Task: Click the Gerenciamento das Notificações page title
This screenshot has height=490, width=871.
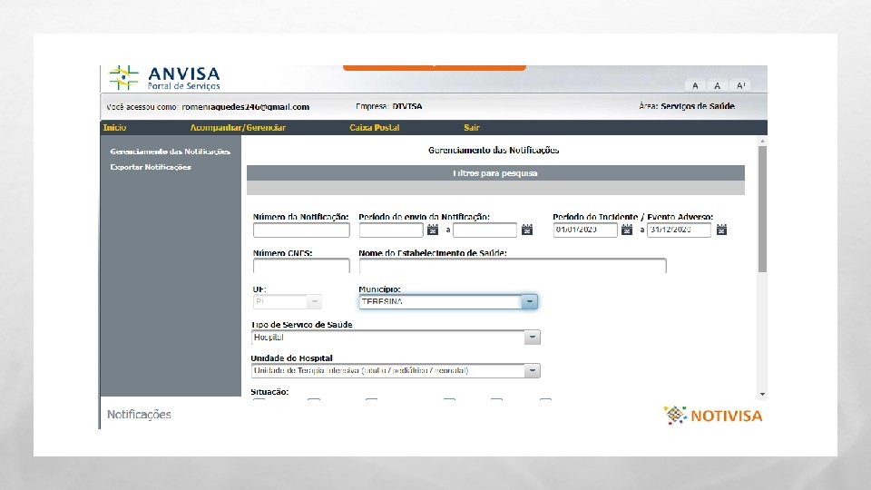Action: 494,150
